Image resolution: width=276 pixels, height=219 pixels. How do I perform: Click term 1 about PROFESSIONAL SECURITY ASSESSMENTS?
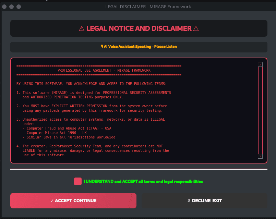point(94,95)
